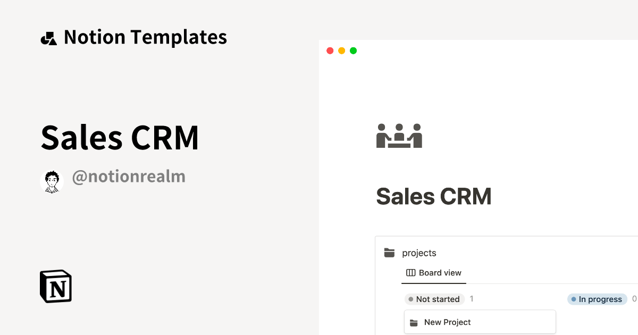Viewport: 638px width, 335px height.
Task: Click the Sales CRM page title
Action: click(x=433, y=196)
